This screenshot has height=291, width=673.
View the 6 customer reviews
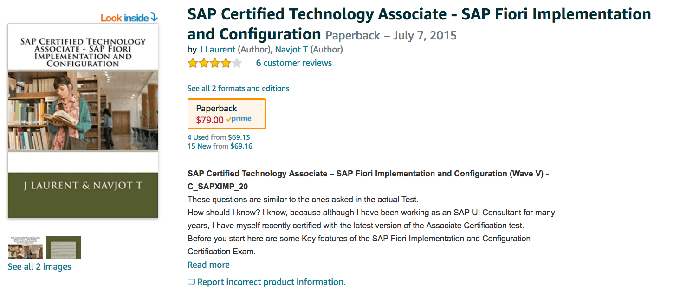(294, 63)
